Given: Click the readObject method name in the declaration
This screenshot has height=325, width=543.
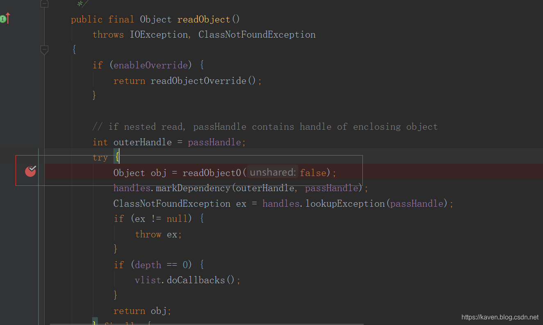Looking at the screenshot, I should tap(204, 19).
